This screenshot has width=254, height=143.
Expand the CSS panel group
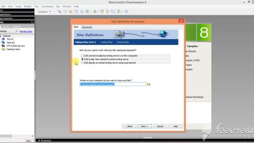[x=1, y=10]
